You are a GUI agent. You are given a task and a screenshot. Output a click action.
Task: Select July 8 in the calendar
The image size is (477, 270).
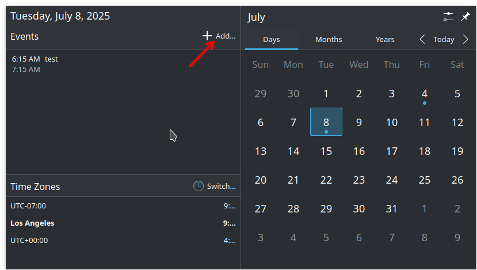click(326, 122)
